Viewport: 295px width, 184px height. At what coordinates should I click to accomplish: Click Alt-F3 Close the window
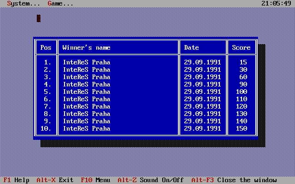pos(234,180)
